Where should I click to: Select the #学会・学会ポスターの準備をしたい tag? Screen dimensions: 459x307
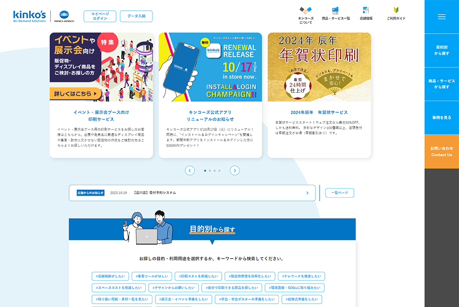click(247, 299)
